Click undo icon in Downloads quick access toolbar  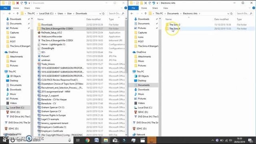(x=26, y=3)
